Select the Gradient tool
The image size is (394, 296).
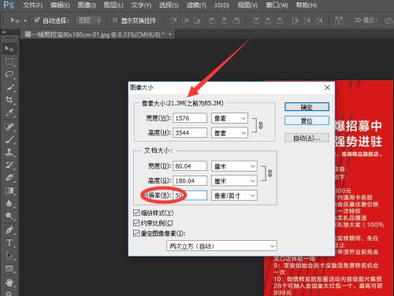[9, 191]
